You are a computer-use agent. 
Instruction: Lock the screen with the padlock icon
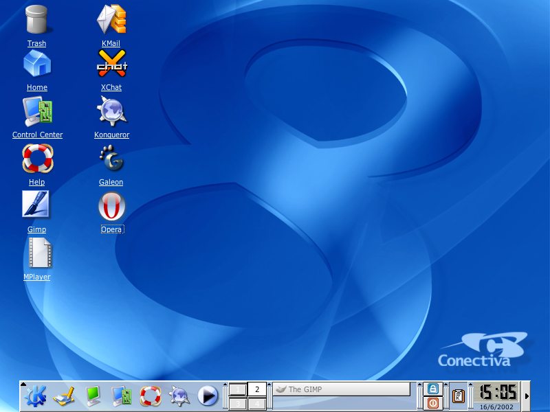433,389
